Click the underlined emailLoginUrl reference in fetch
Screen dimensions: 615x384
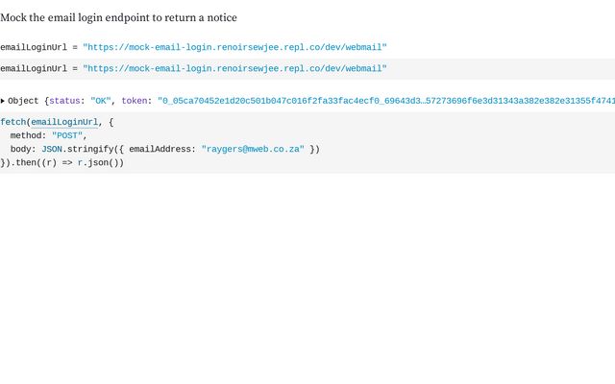pos(64,122)
